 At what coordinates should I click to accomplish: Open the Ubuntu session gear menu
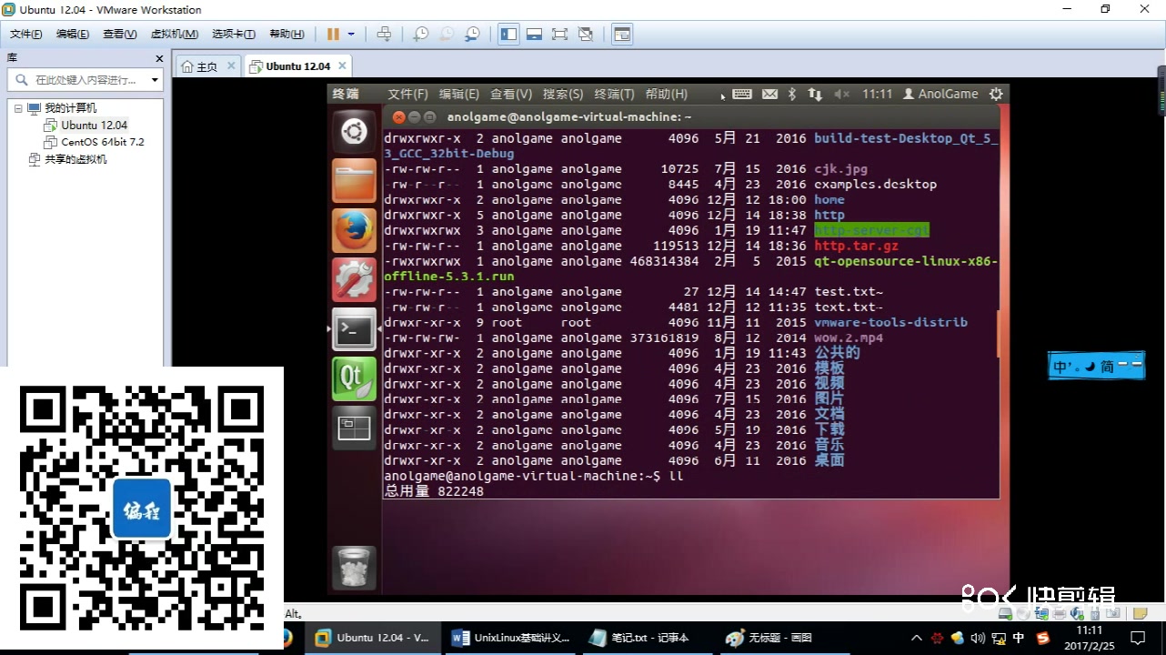[996, 94]
